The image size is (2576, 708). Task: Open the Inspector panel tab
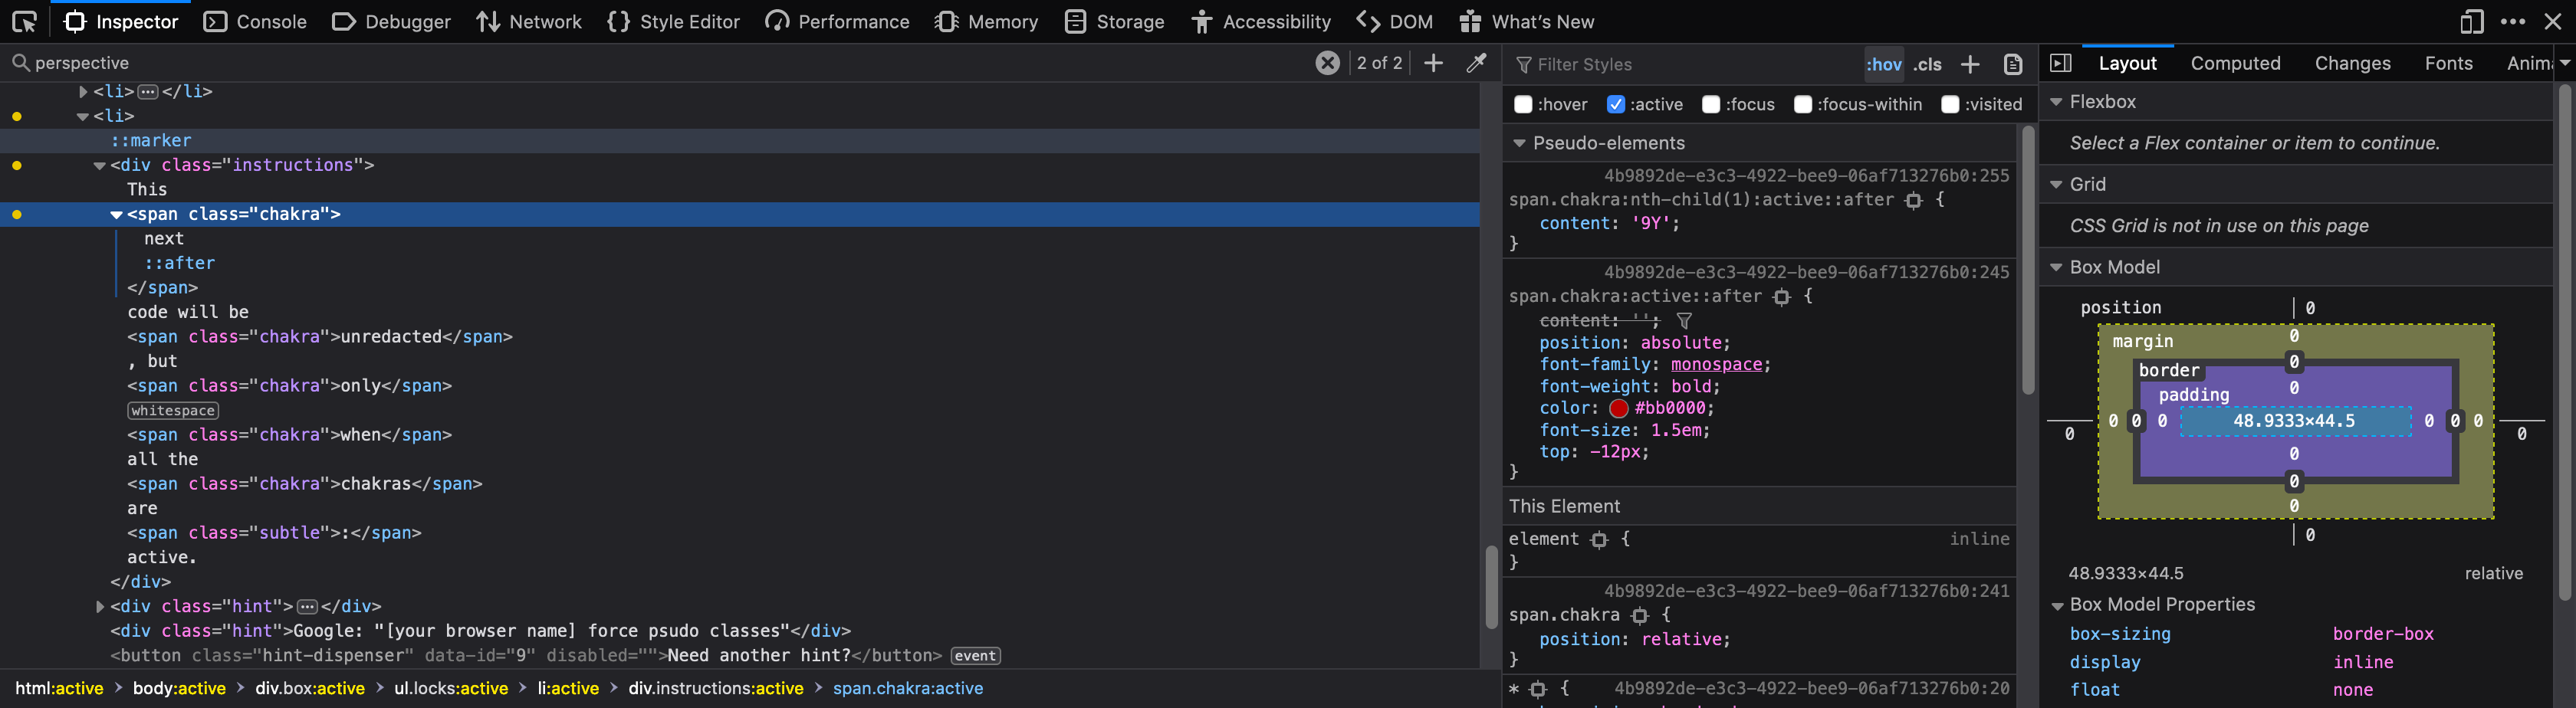click(120, 21)
